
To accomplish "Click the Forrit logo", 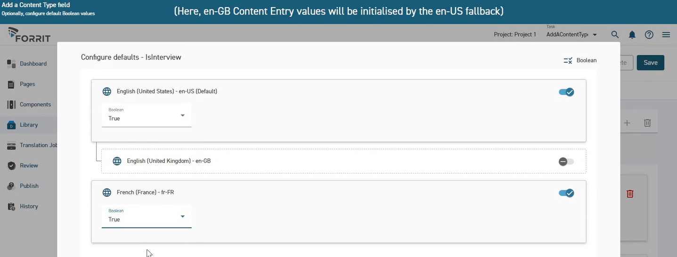I will 29,34.
